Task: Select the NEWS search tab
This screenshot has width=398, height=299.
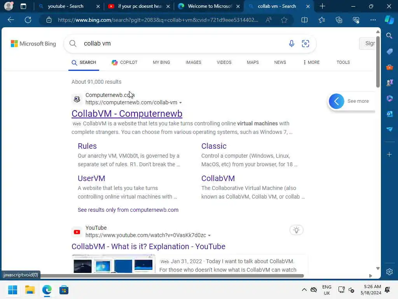Action: click(x=280, y=62)
